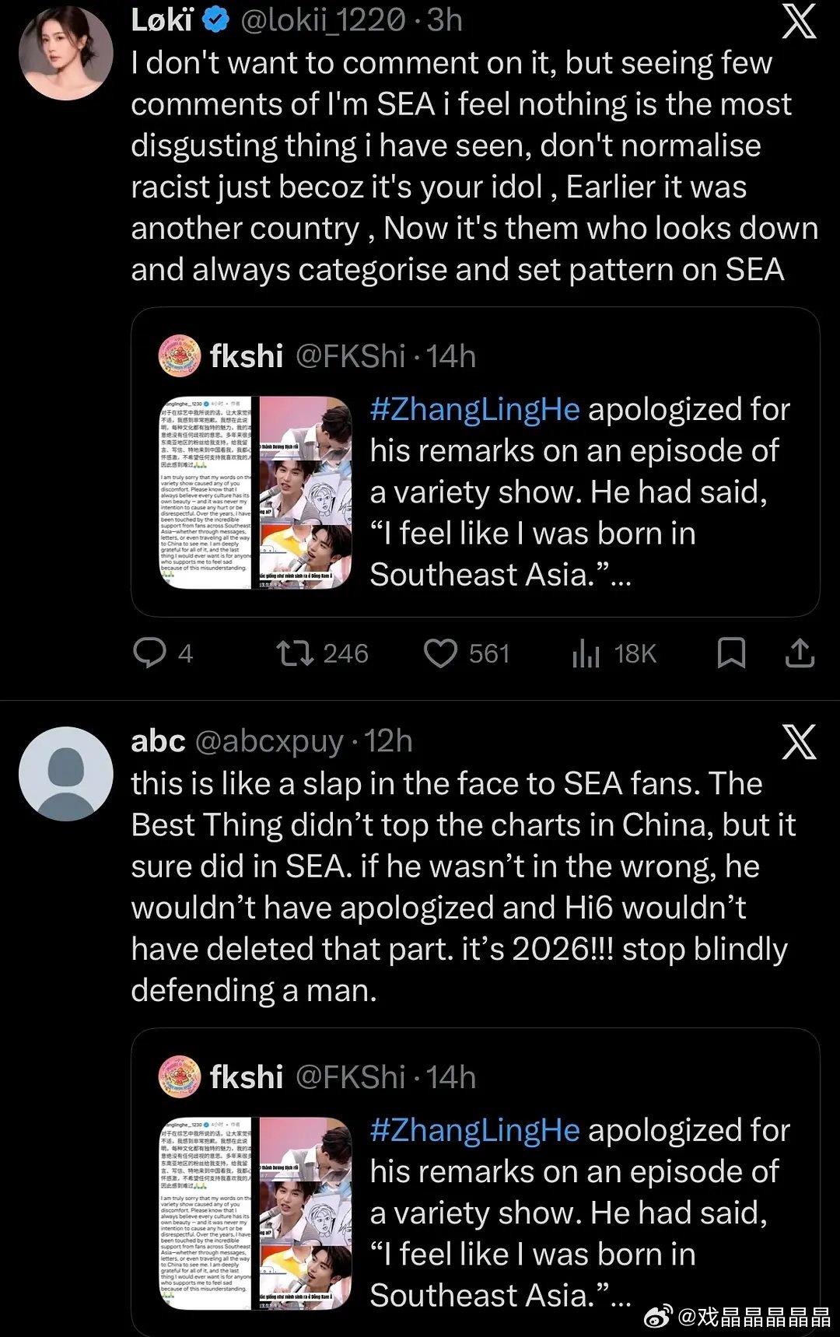This screenshot has height=1337, width=840.
Task: Retweet Løkï's tweet
Action: click(x=296, y=653)
